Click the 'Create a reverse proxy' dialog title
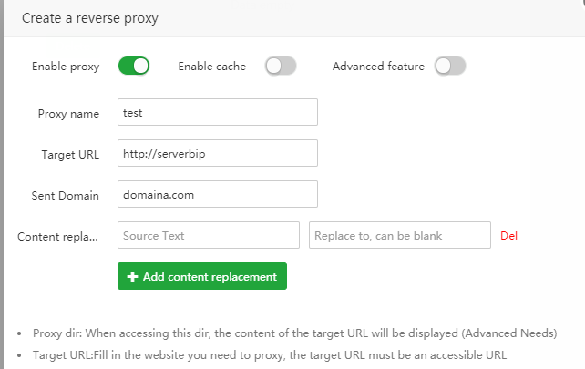The height and width of the screenshot is (369, 585). (x=94, y=17)
